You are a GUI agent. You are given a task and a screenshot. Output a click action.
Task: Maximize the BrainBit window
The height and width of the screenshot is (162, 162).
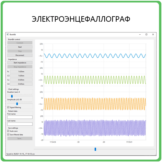click(146, 34)
